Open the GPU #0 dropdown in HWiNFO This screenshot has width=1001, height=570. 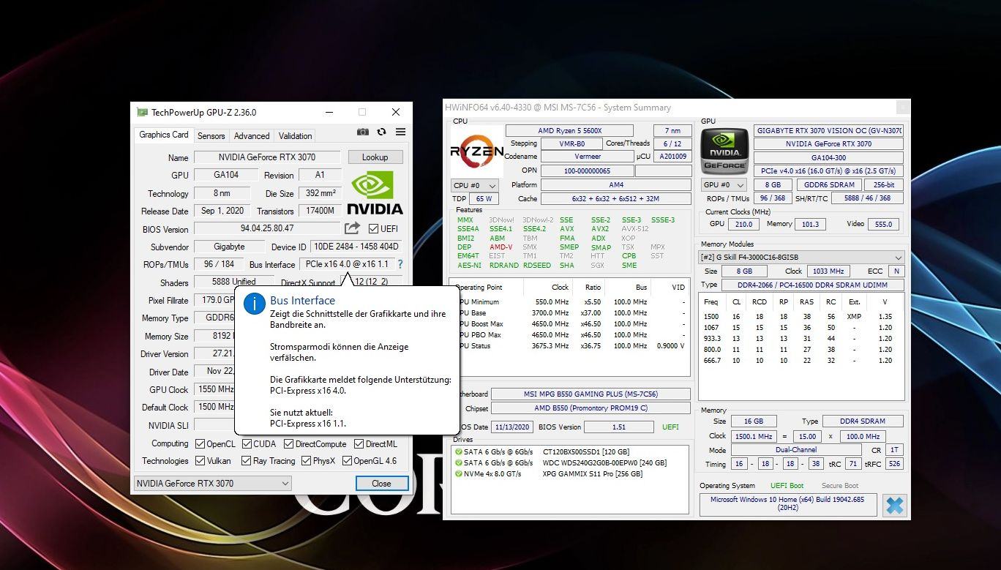tap(724, 185)
